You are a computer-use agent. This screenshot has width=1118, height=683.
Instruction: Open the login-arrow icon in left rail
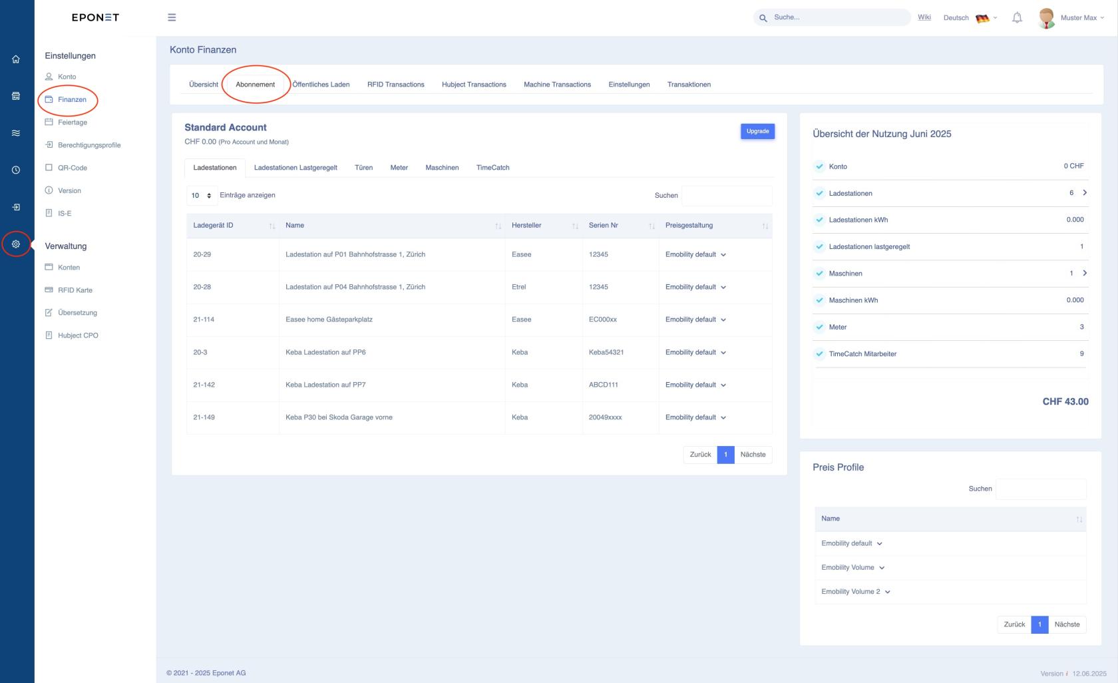click(x=16, y=207)
